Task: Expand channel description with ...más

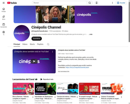Action: [x=90, y=34]
